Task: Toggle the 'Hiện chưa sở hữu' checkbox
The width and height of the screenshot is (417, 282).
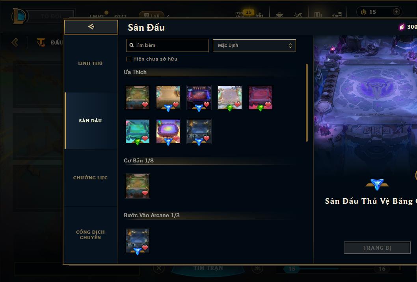Action: (129, 59)
